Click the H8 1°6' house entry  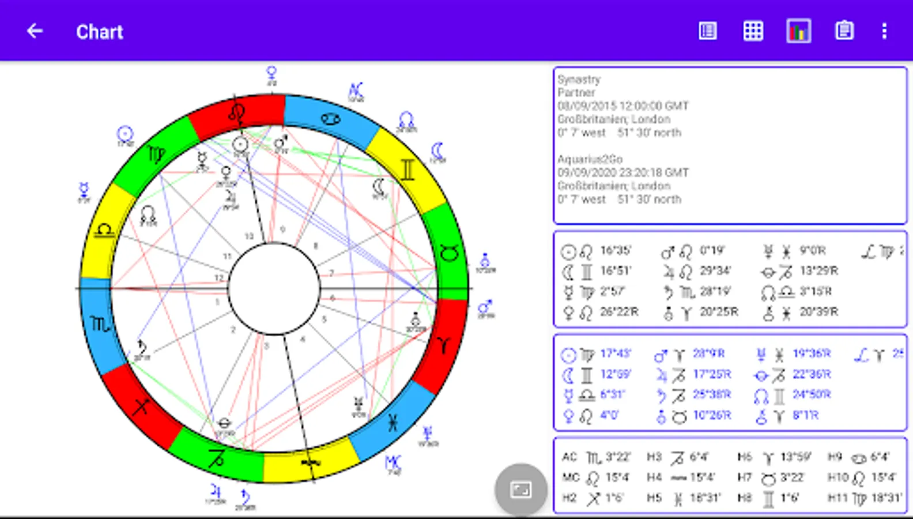768,498
